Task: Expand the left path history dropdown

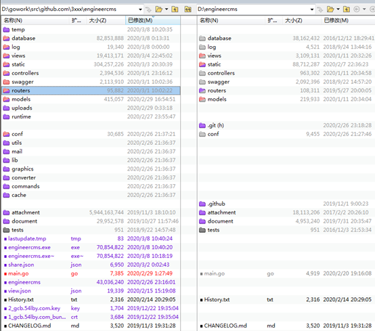Action: click(x=140, y=9)
